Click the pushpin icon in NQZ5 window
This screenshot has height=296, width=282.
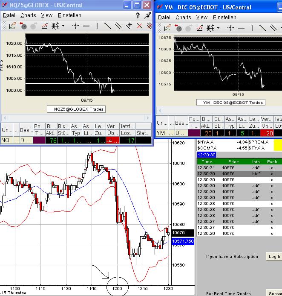click(148, 15)
